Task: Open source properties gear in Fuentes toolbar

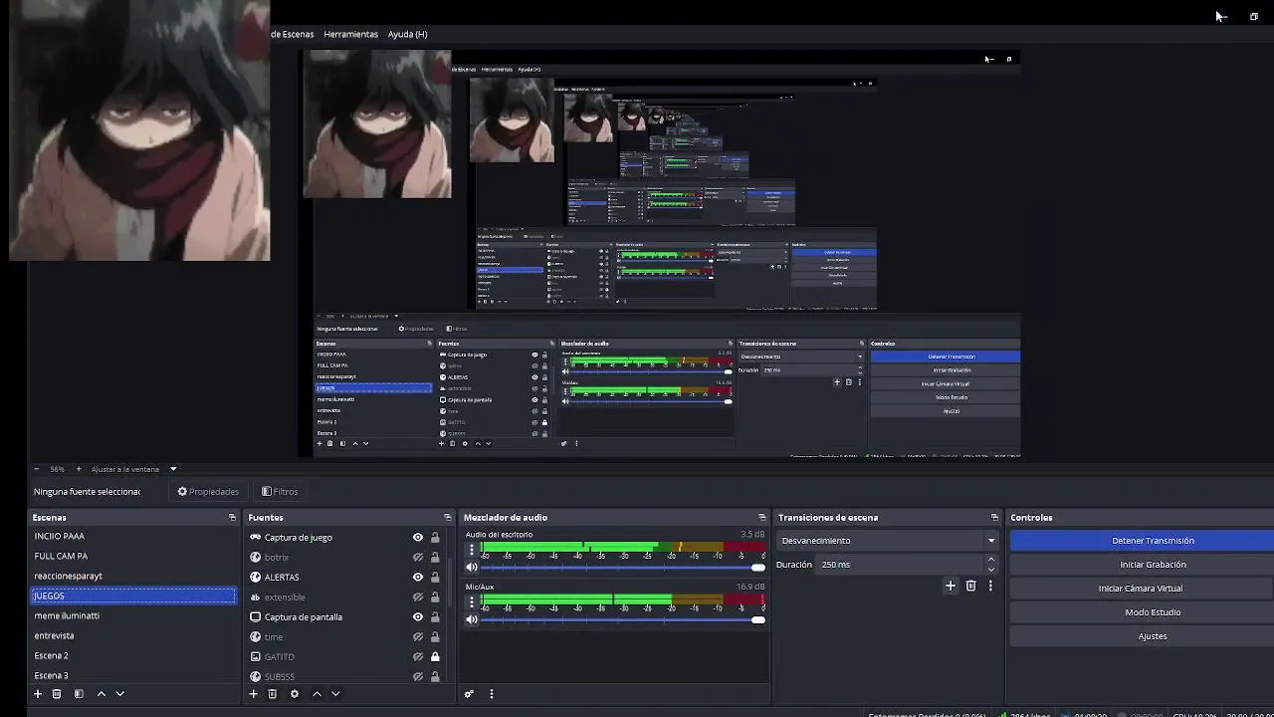Action: [294, 694]
